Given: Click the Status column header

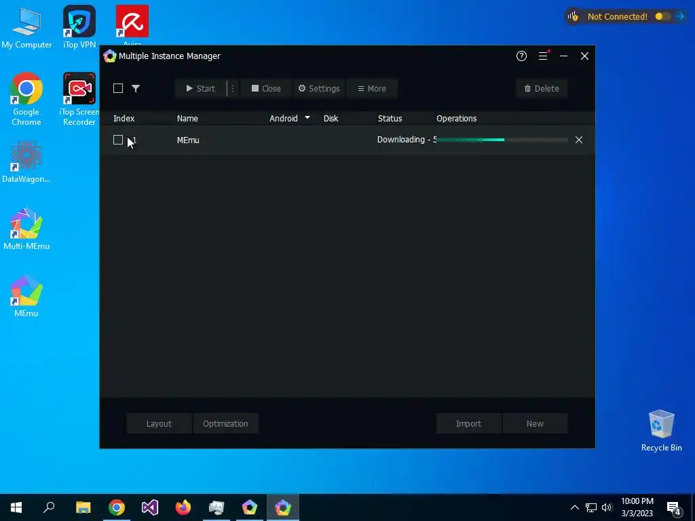Looking at the screenshot, I should [x=390, y=118].
